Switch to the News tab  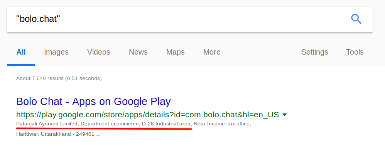pyautogui.click(x=138, y=52)
